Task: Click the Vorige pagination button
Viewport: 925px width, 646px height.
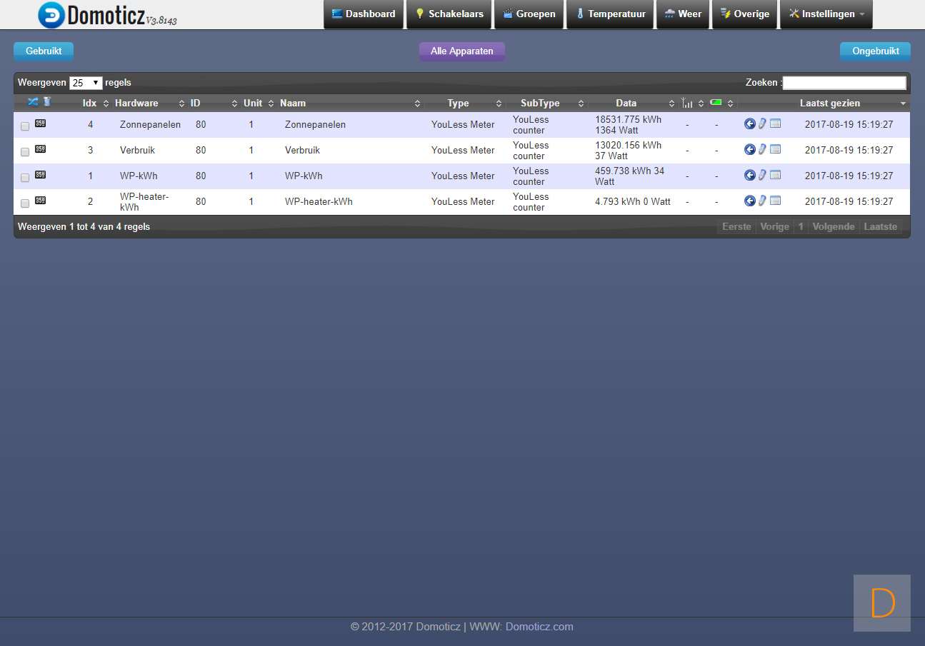Action: (774, 226)
